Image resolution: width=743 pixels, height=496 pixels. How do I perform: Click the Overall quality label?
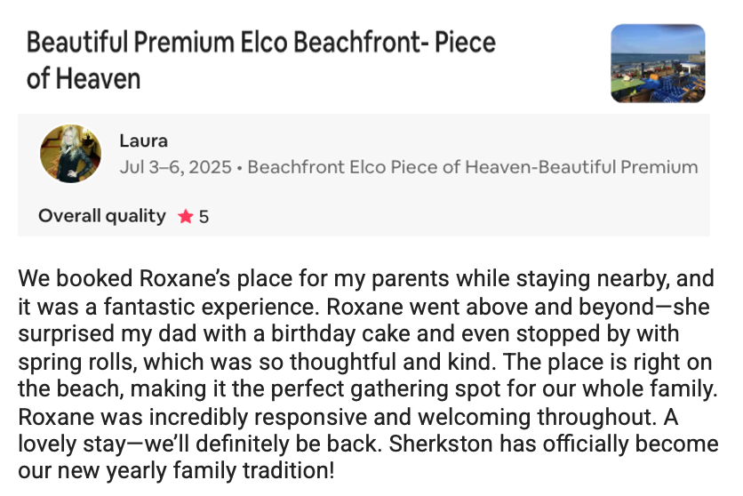102,216
